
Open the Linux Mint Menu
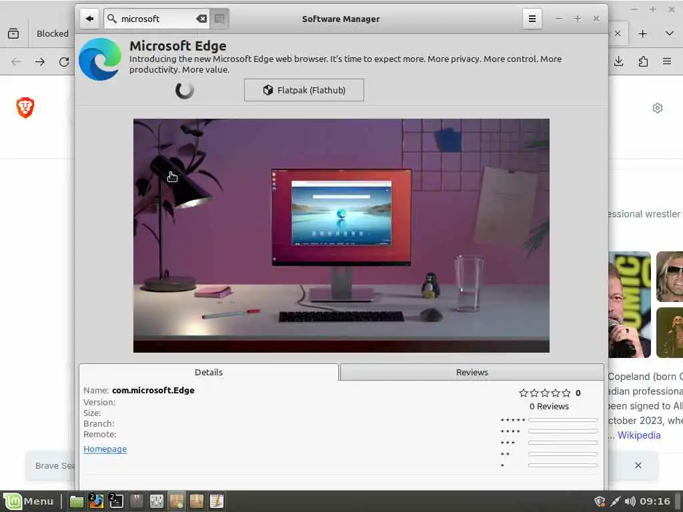[x=29, y=501]
